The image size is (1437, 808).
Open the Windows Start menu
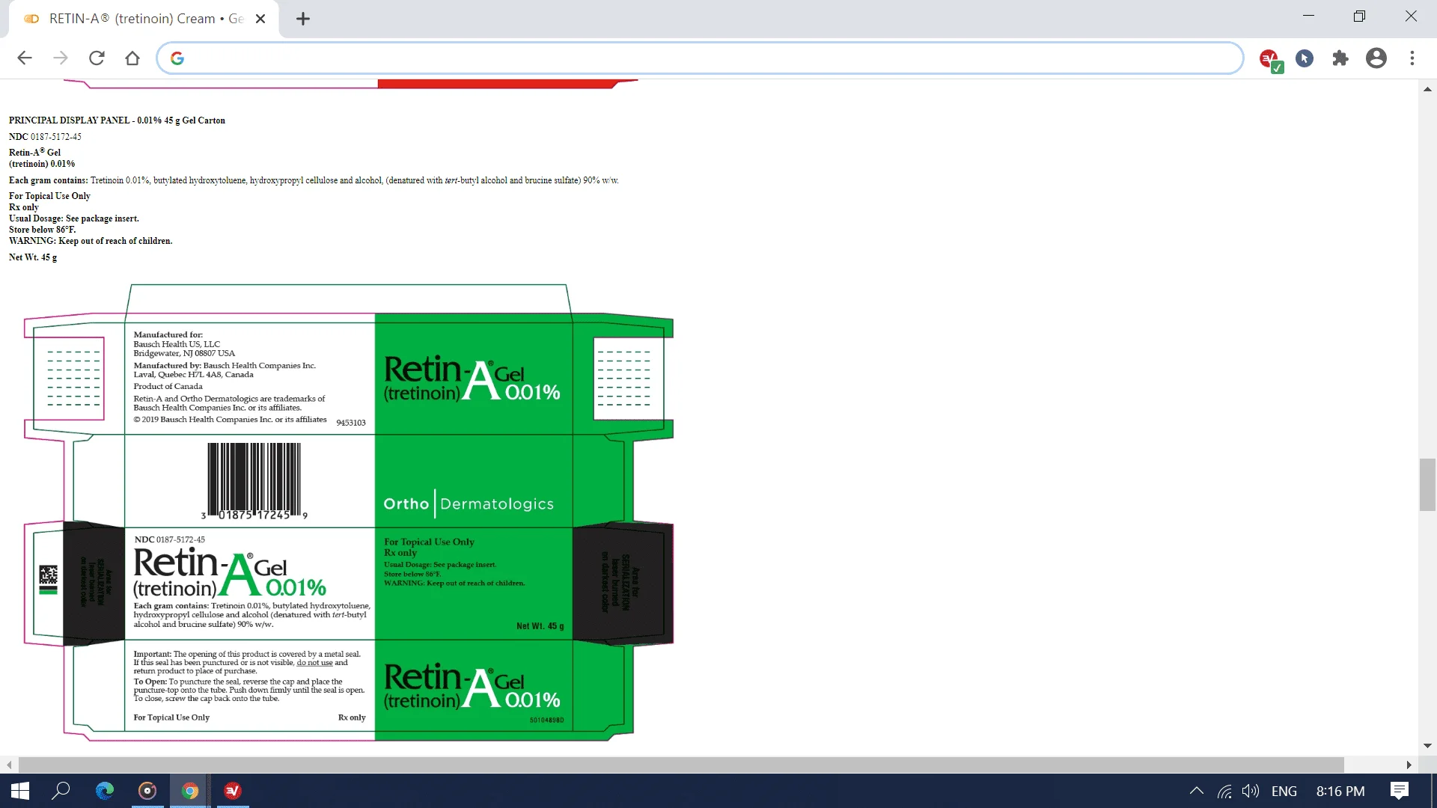20,791
